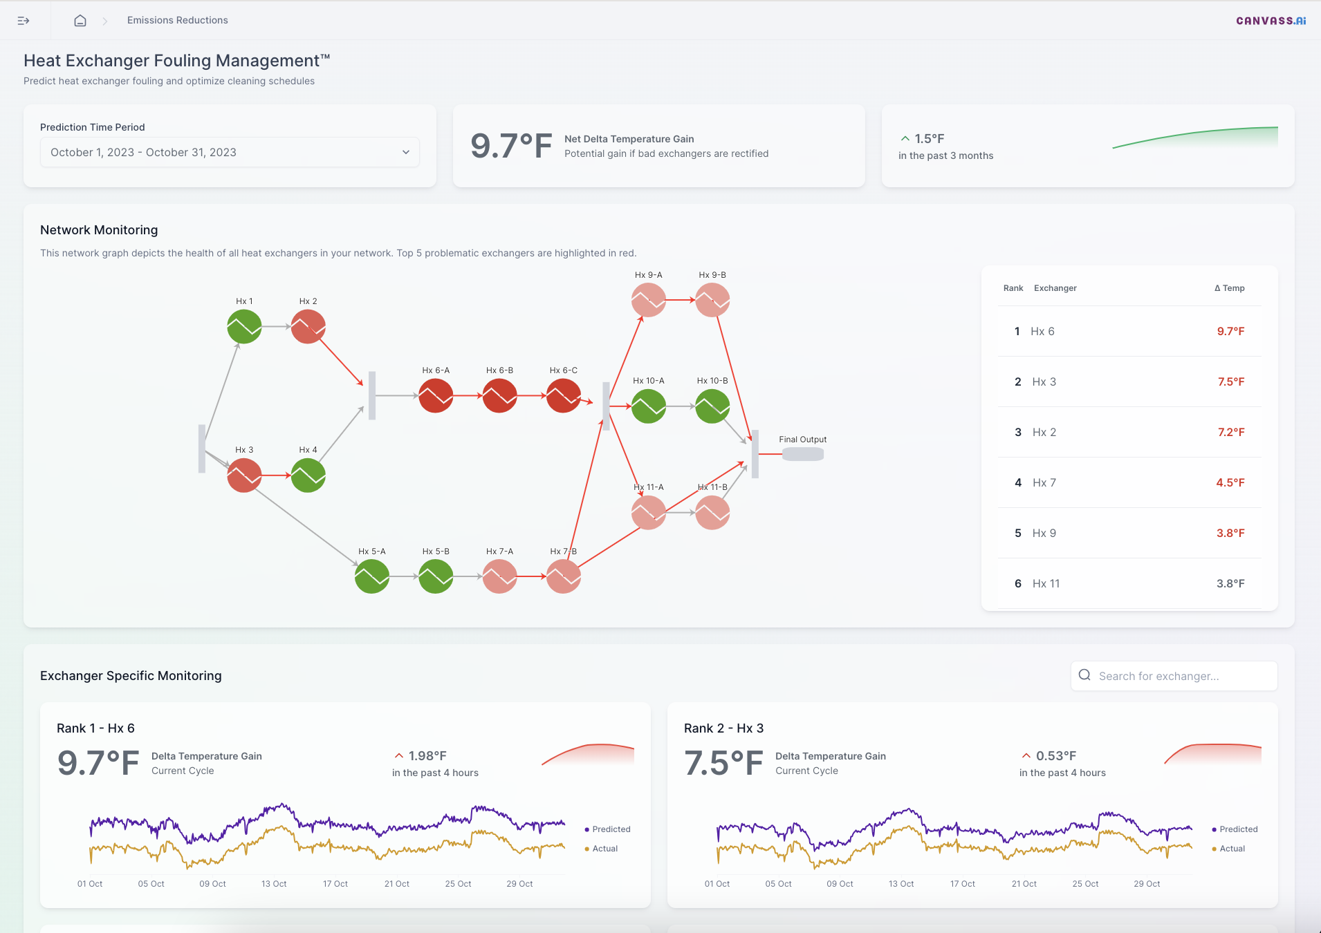Select the Hx 2 exchanger node
1321x933 pixels.
coord(308,327)
